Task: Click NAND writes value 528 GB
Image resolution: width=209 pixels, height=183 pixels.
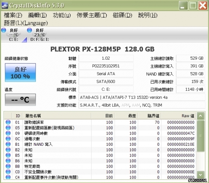Action: coord(191,74)
